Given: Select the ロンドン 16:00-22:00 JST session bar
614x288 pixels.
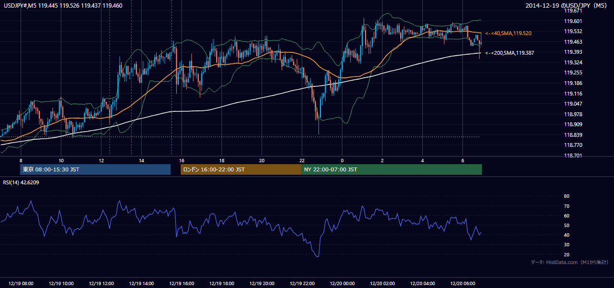Looking at the screenshot, I should (x=241, y=169).
